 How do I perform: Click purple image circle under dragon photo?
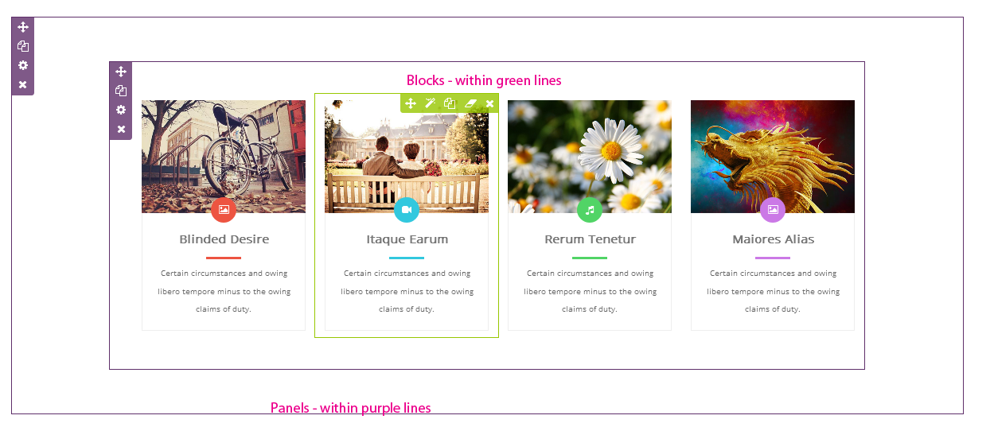pyautogui.click(x=773, y=210)
